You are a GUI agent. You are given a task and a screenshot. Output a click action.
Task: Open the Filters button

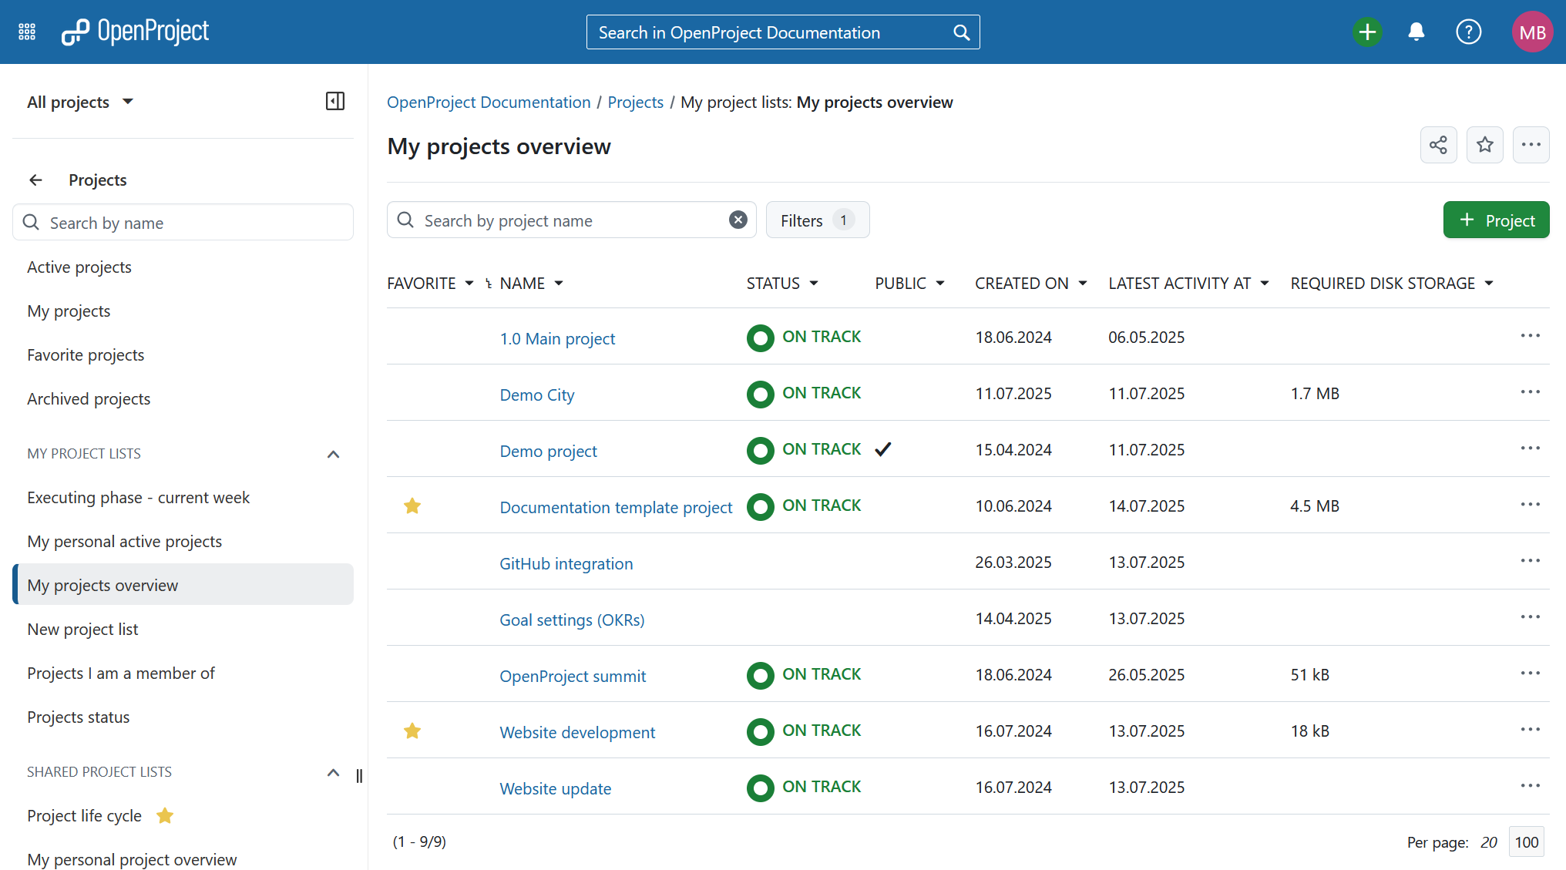pyautogui.click(x=818, y=220)
